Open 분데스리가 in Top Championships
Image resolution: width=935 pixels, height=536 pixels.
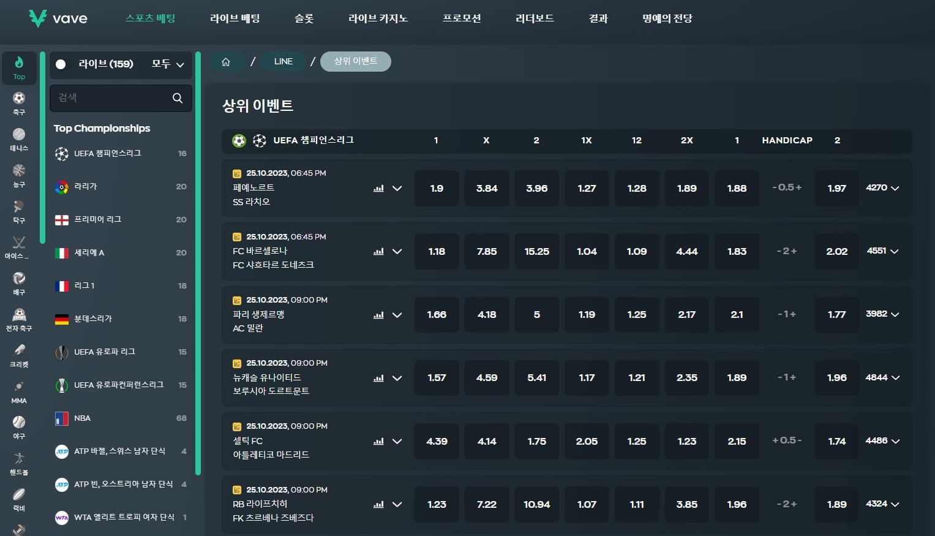coord(121,319)
